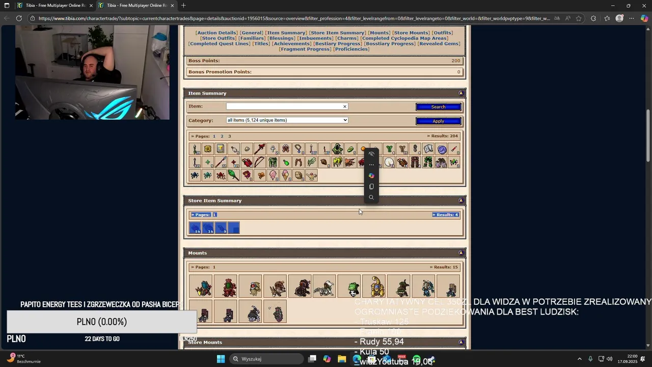Click the browser address bar URL
This screenshot has height=367, width=652.
(x=294, y=18)
